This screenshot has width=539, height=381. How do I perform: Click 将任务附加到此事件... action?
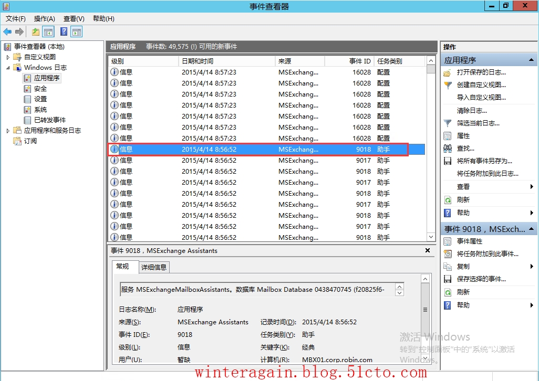[x=487, y=254]
